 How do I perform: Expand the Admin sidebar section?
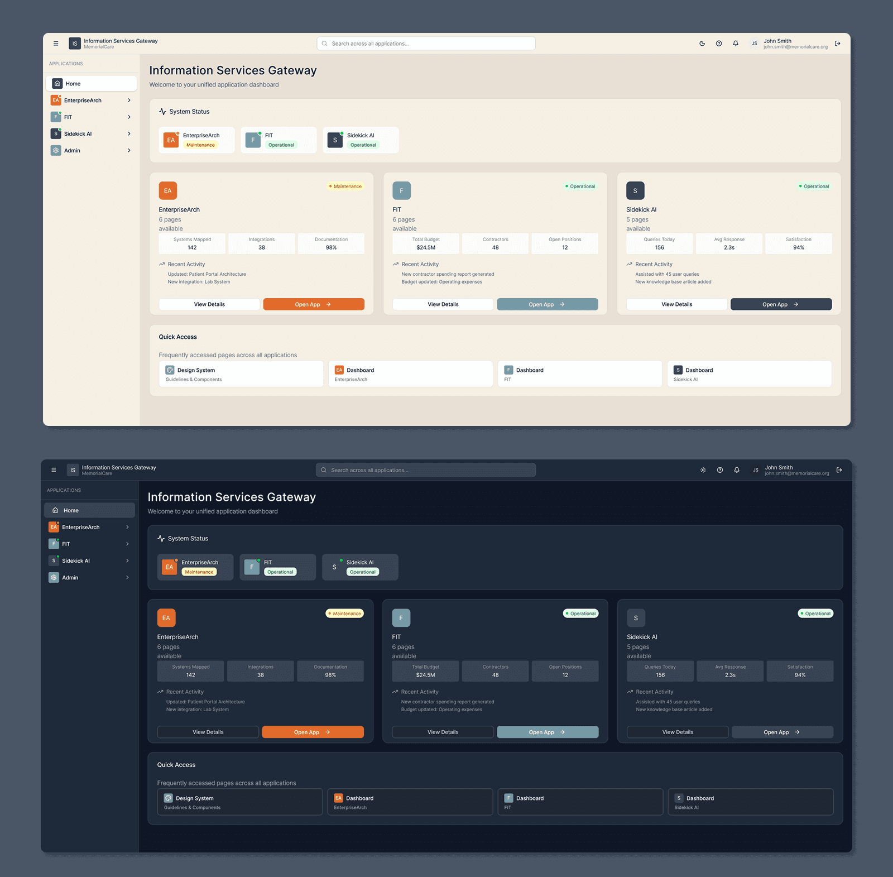[129, 150]
